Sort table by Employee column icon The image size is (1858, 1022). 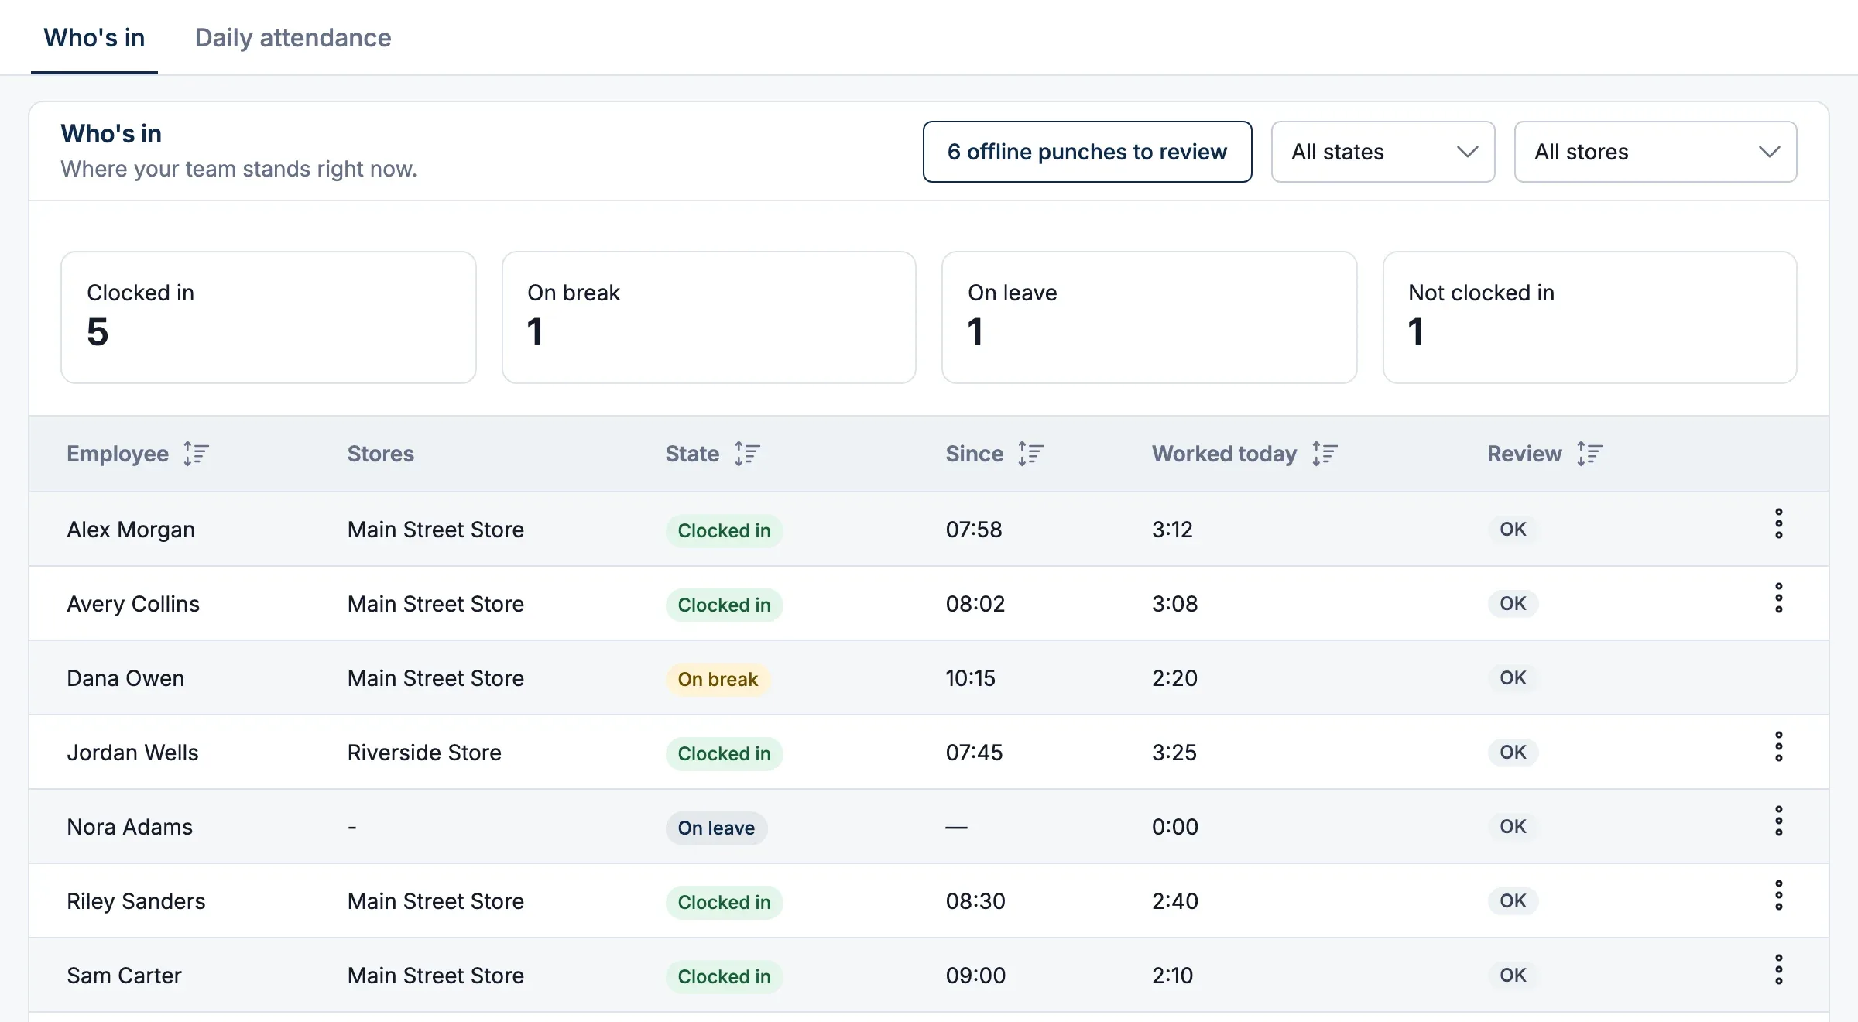(x=196, y=454)
